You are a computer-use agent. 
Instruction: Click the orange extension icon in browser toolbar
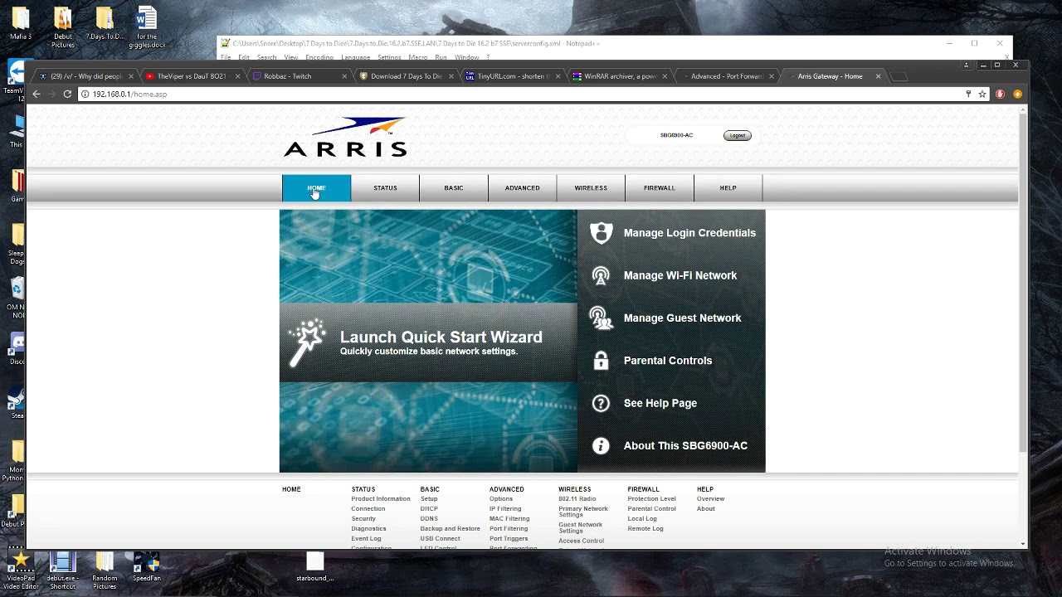click(x=1017, y=94)
